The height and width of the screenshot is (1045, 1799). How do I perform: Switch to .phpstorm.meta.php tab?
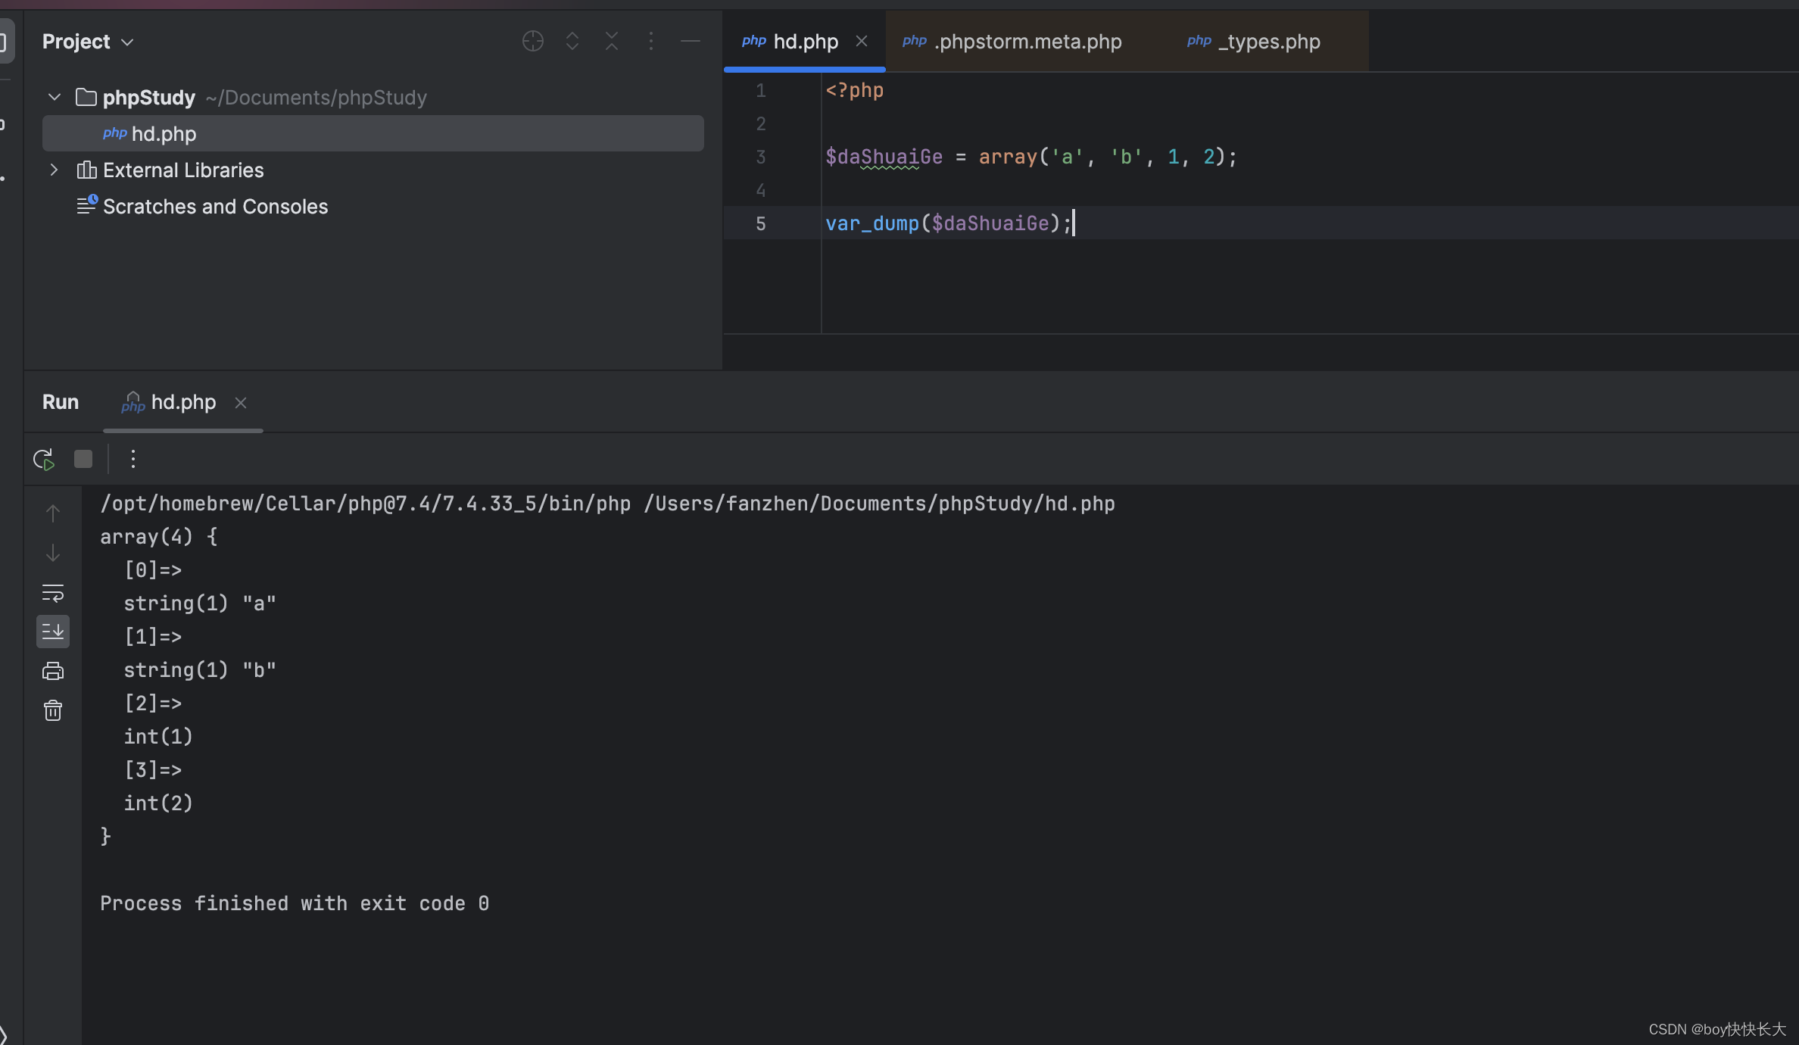(x=1012, y=41)
